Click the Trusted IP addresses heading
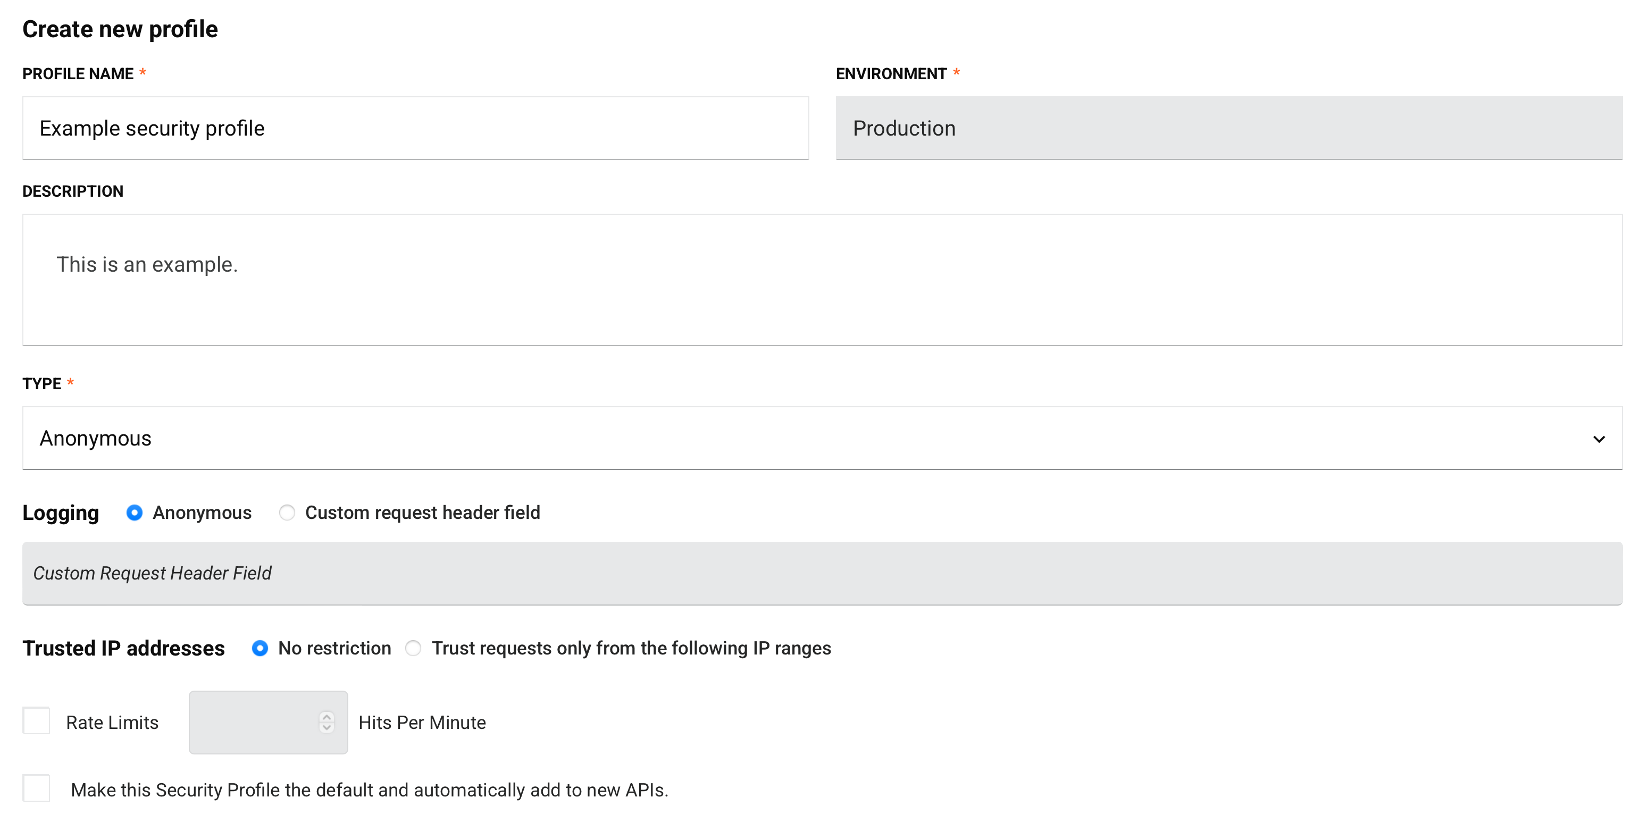 point(123,649)
